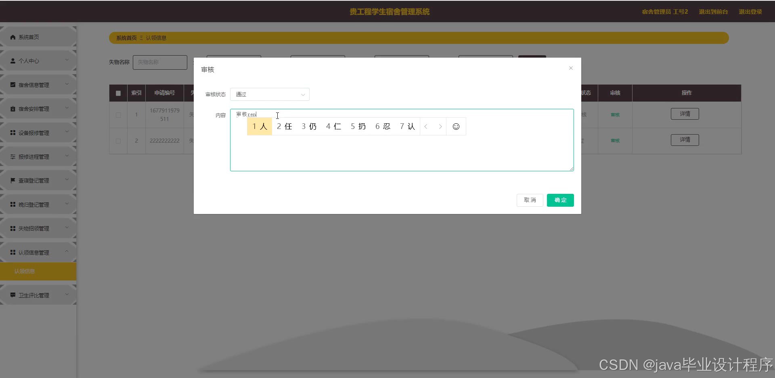Screen dimensions: 775x378
Task: Click the 申请编号 column header
Action: point(165,93)
